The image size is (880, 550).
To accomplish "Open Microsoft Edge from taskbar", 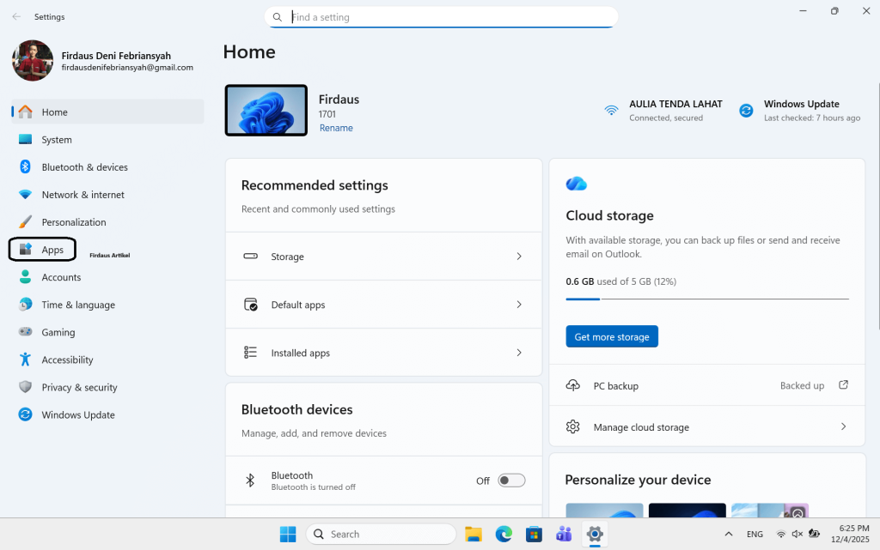I will pyautogui.click(x=504, y=535).
